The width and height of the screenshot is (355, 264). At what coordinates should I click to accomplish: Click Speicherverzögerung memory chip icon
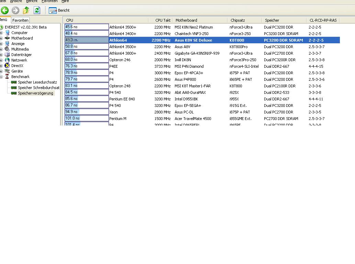tap(14, 93)
